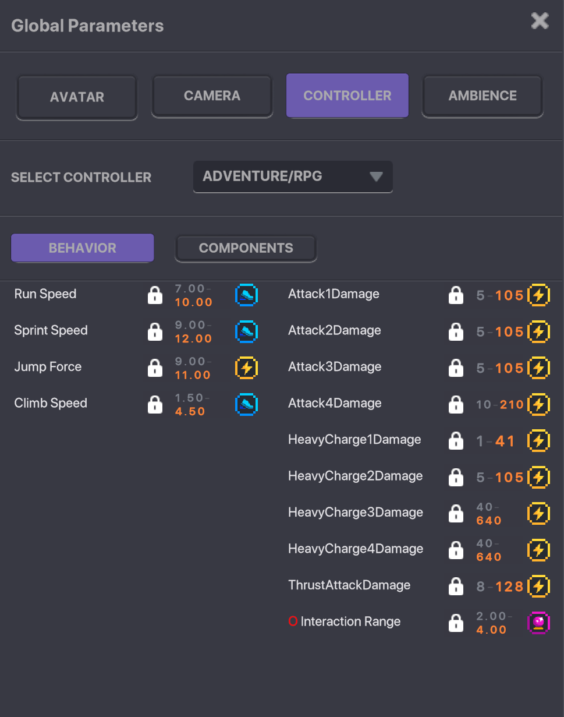Image resolution: width=564 pixels, height=717 pixels.
Task: Click the shoe icon beside Sprint Speed
Action: click(x=246, y=332)
